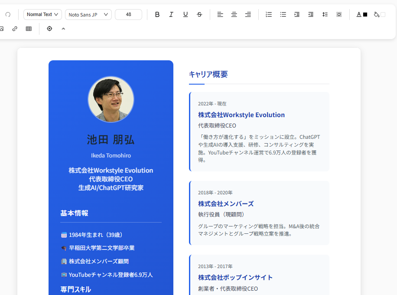Toggle bold formatting
The image size is (397, 295).
[157, 14]
